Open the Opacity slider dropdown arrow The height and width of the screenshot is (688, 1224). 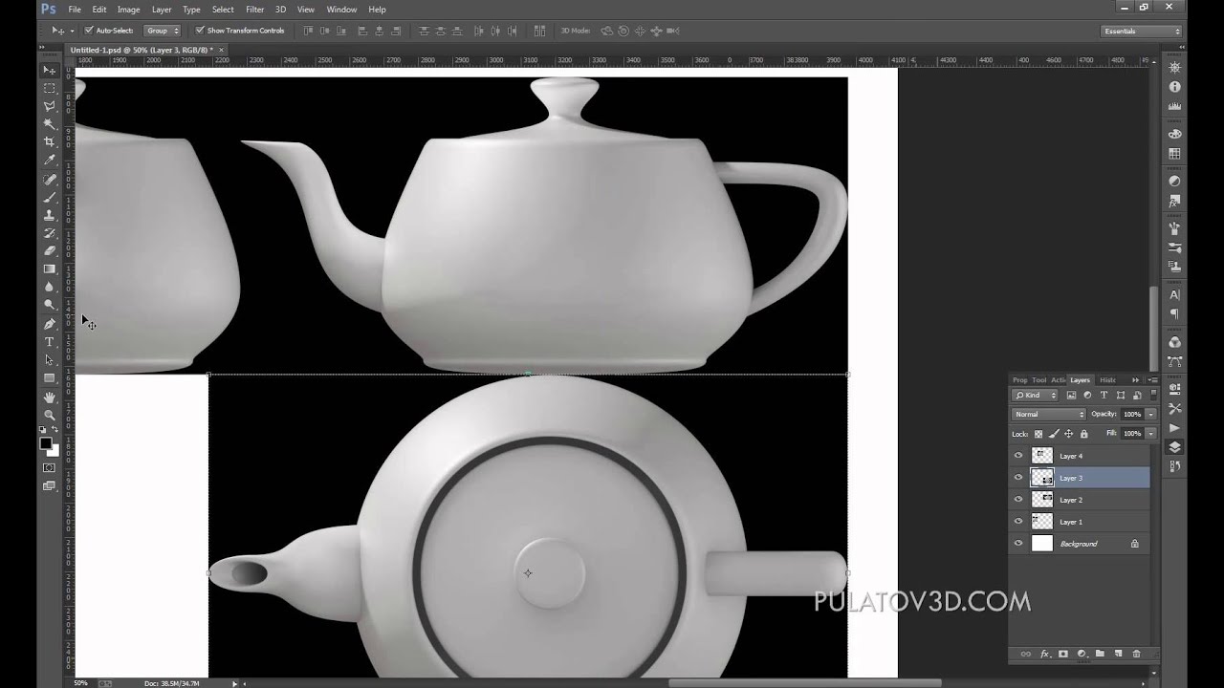tap(1150, 415)
